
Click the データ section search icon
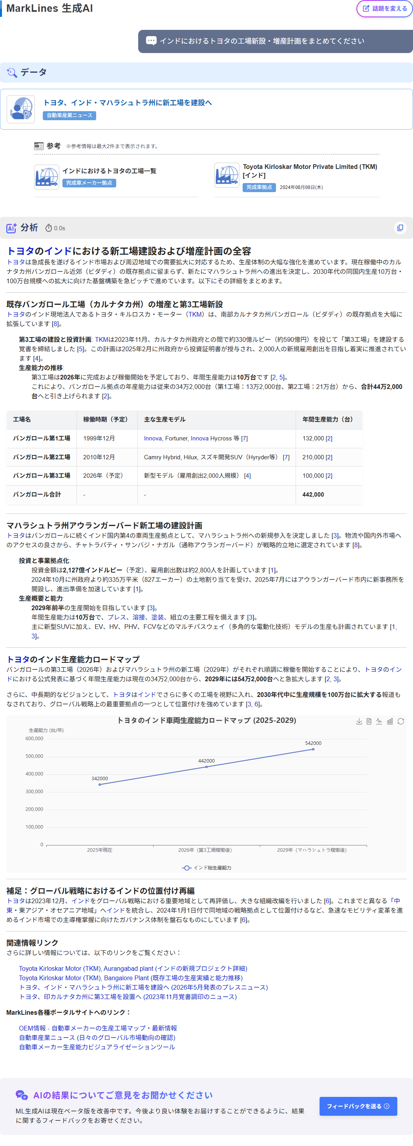pos(11,72)
